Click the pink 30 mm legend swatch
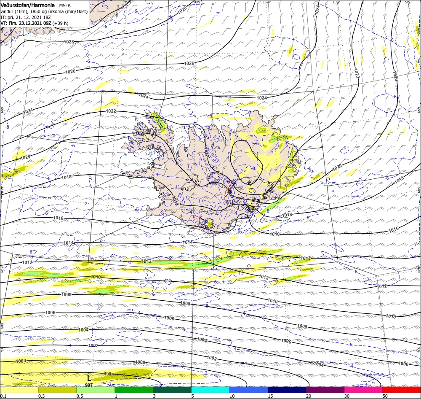 click(364, 390)
